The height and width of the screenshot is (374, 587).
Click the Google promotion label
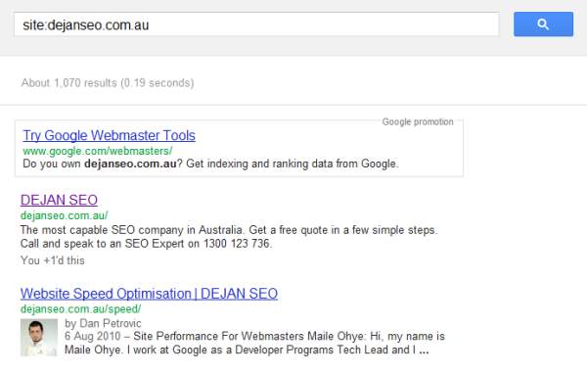pos(418,121)
